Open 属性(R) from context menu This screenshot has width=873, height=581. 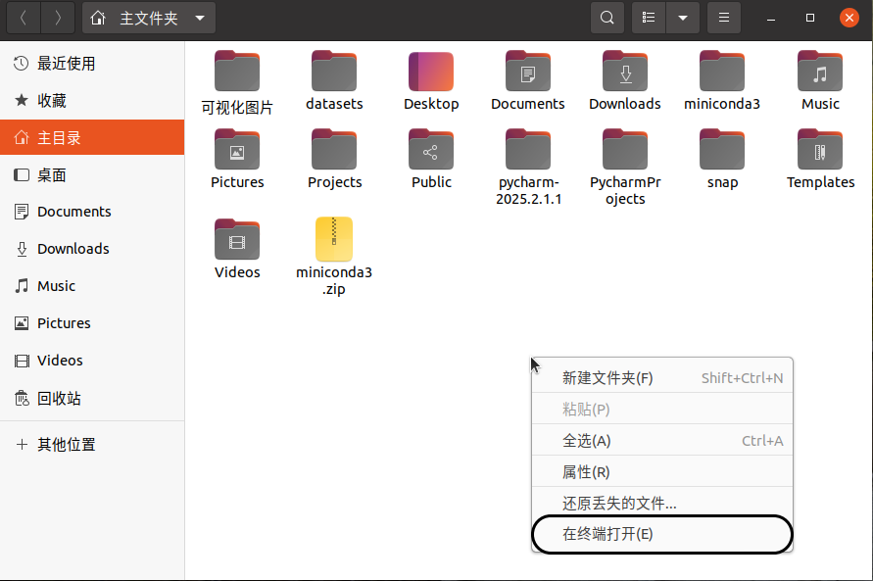click(662, 471)
